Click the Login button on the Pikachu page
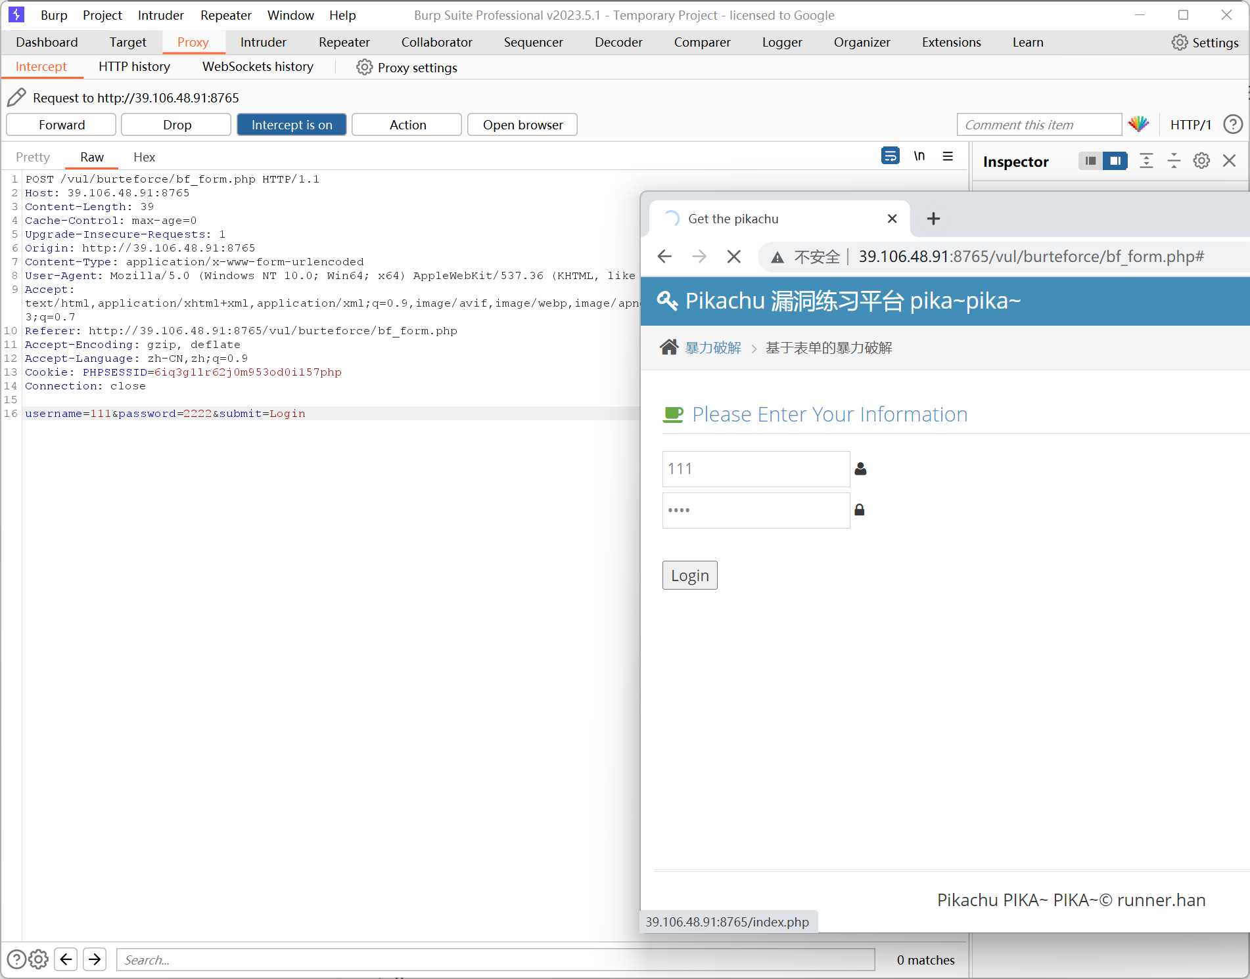1250x979 pixels. pos(690,575)
